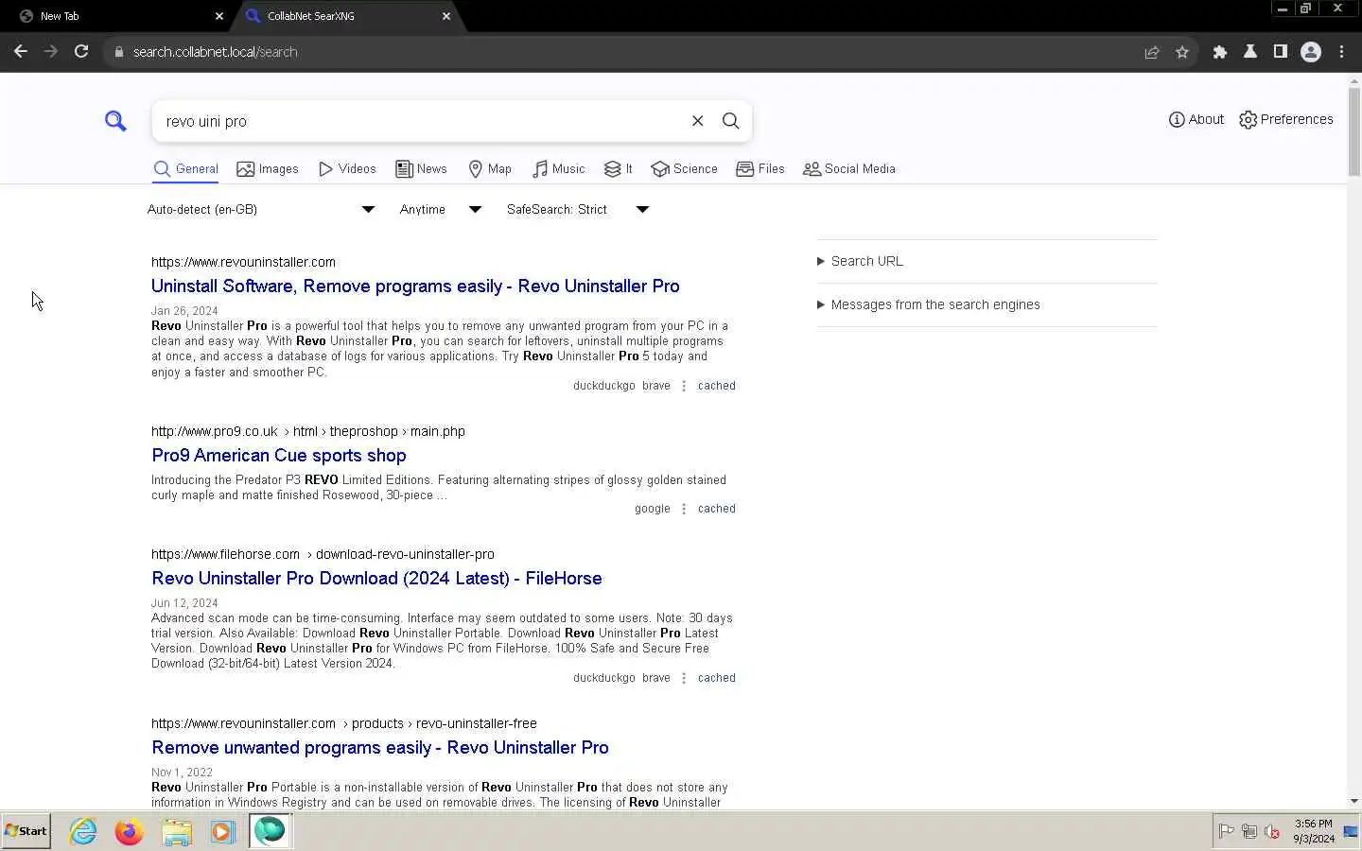Switch to the Science tab

(684, 169)
